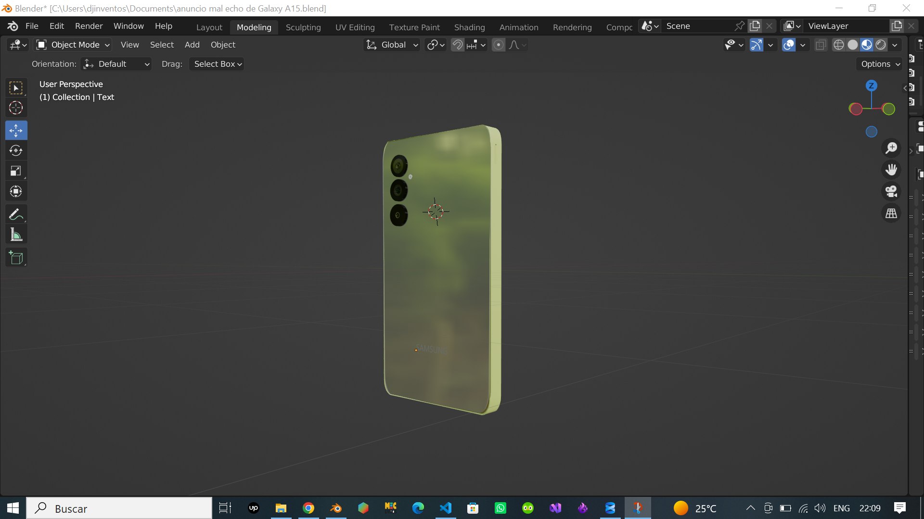
Task: Click the Windows taskbar search box
Action: [x=119, y=508]
